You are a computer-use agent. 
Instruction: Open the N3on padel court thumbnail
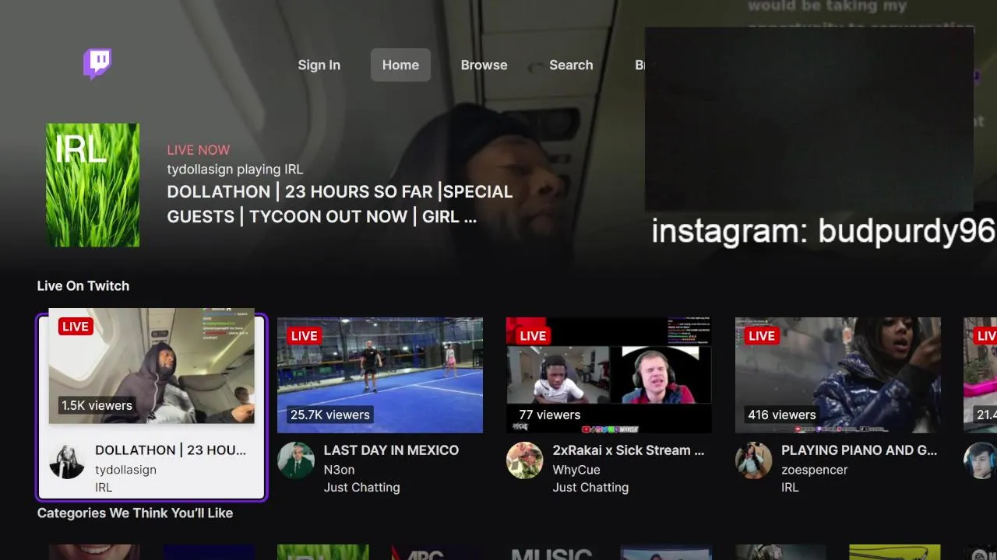[x=380, y=375]
